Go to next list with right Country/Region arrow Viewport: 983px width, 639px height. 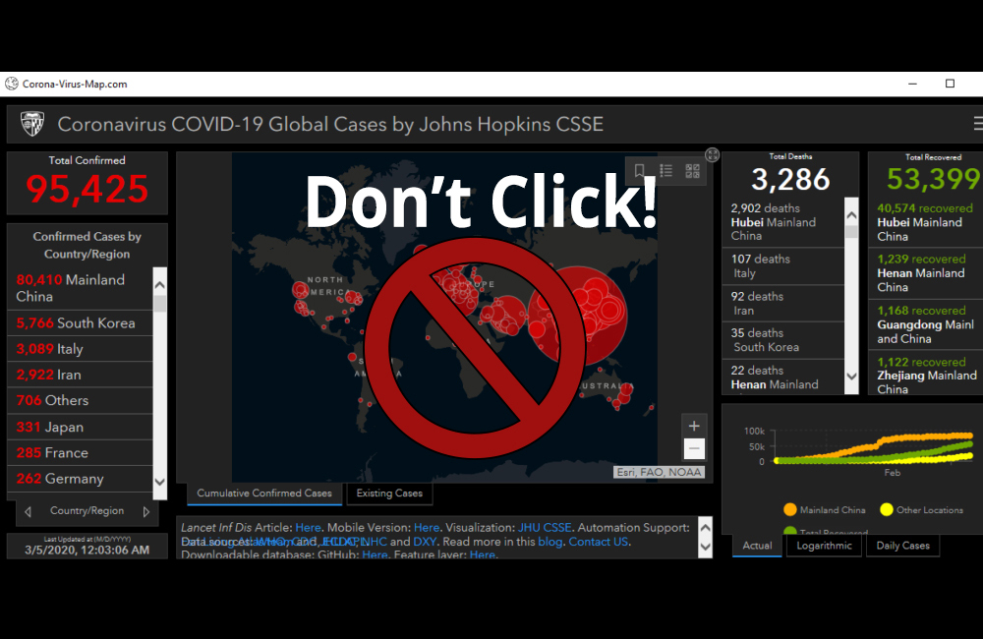[146, 512]
